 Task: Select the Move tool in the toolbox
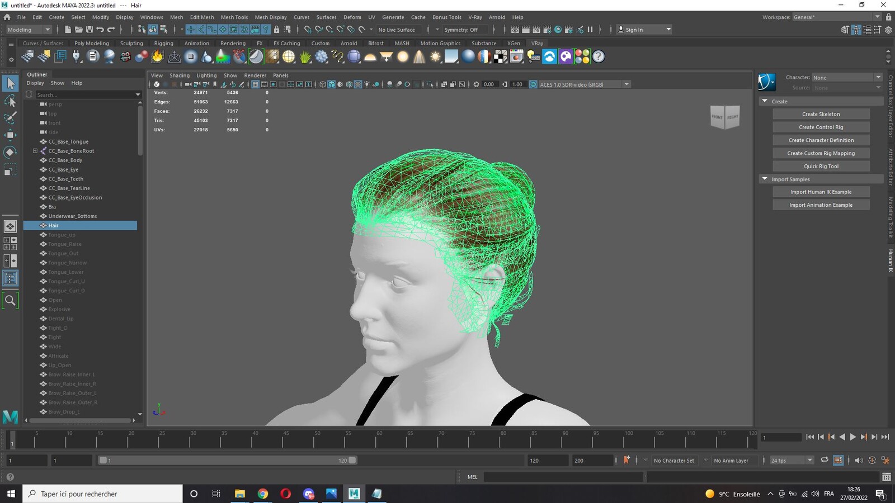tap(10, 135)
